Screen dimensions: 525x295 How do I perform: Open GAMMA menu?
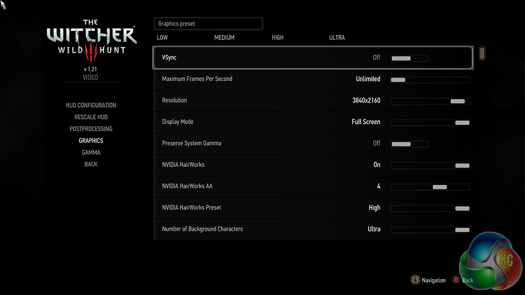pos(91,153)
